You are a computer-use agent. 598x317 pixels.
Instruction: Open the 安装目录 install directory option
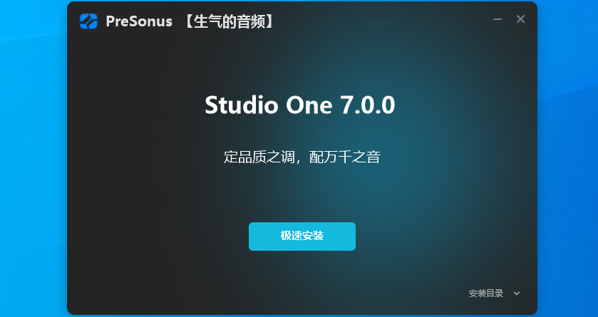[x=486, y=293]
